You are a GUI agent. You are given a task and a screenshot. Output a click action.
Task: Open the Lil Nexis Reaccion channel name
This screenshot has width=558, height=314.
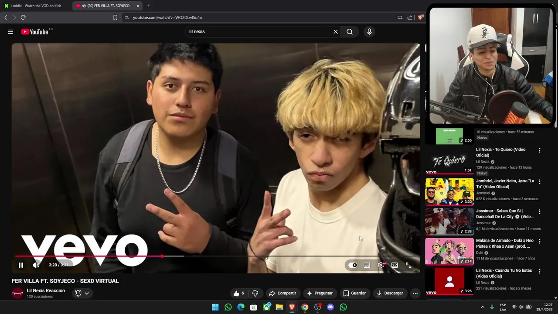tap(46, 291)
